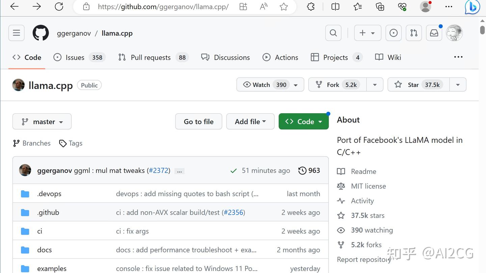Click the Go to file button
Image resolution: width=486 pixels, height=273 pixels.
pyautogui.click(x=198, y=122)
